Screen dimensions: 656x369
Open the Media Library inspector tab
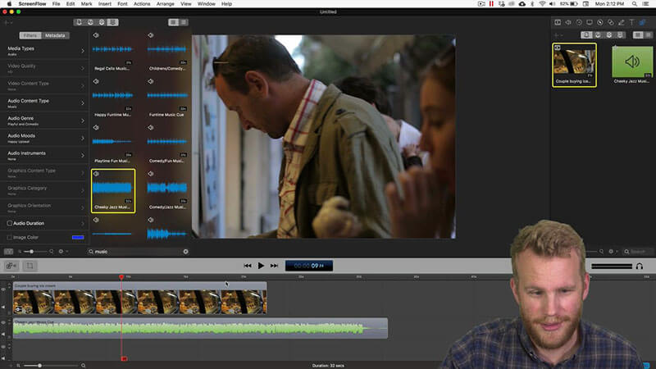coord(642,22)
